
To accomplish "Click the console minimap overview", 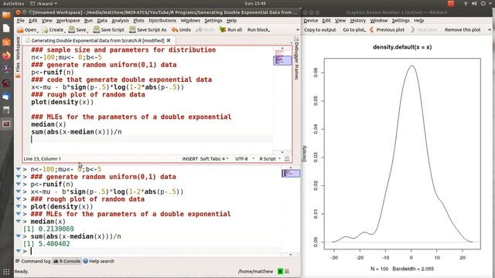I will [x=291, y=173].
